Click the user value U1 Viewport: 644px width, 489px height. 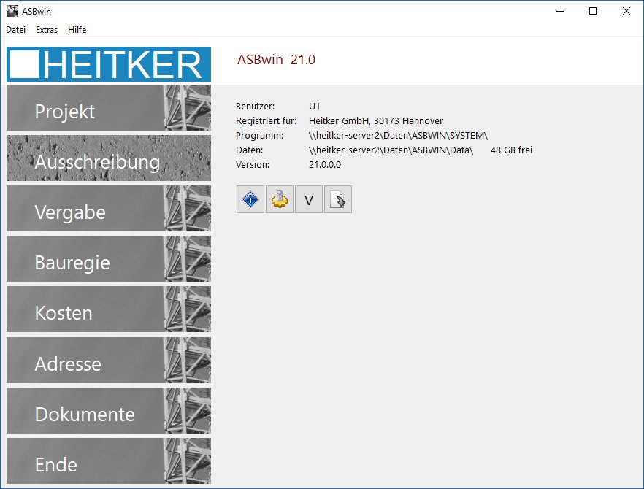(x=314, y=107)
